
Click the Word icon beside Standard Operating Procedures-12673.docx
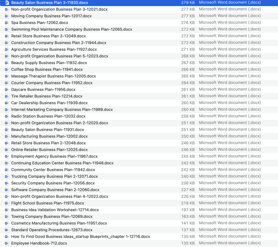[x=7, y=230]
